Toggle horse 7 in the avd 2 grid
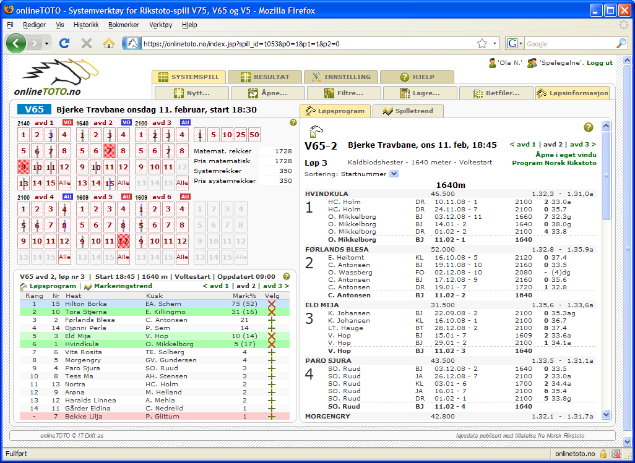Viewport: 635px width, 463px height. (x=110, y=151)
